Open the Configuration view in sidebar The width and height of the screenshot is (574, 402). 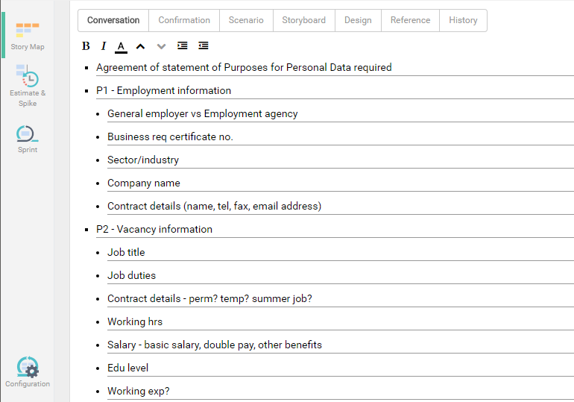28,372
